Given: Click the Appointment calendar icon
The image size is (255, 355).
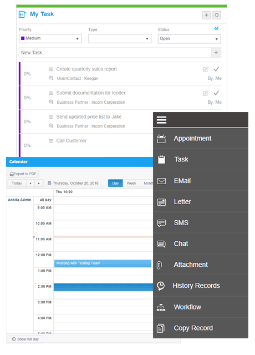Looking at the screenshot, I should 161,139.
